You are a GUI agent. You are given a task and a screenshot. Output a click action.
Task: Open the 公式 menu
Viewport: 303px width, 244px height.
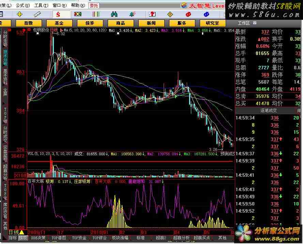[x=23, y=5]
